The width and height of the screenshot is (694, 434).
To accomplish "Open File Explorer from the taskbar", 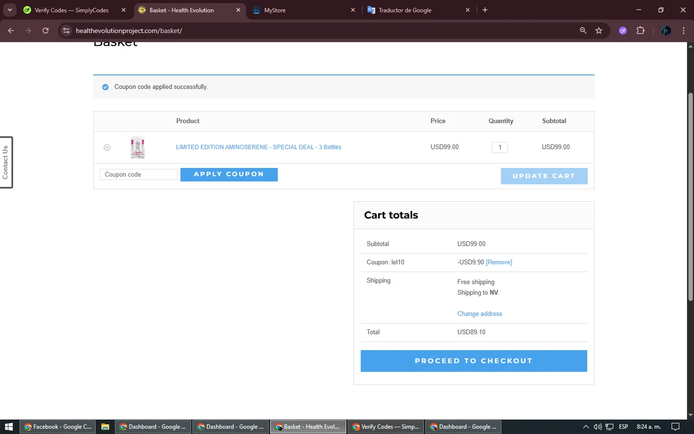I will [x=105, y=427].
